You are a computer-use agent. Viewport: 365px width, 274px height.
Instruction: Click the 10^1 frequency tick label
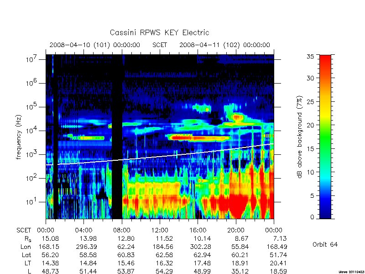32,201
